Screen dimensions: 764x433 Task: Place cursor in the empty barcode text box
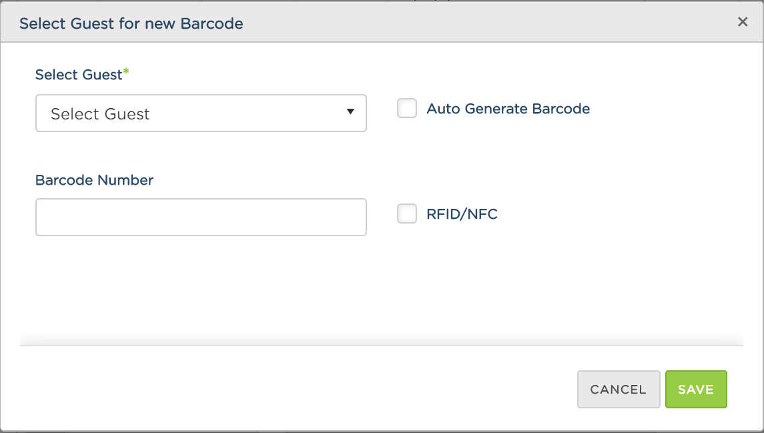(x=201, y=217)
